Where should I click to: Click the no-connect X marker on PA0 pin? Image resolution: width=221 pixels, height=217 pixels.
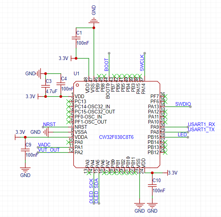coord(69,142)
